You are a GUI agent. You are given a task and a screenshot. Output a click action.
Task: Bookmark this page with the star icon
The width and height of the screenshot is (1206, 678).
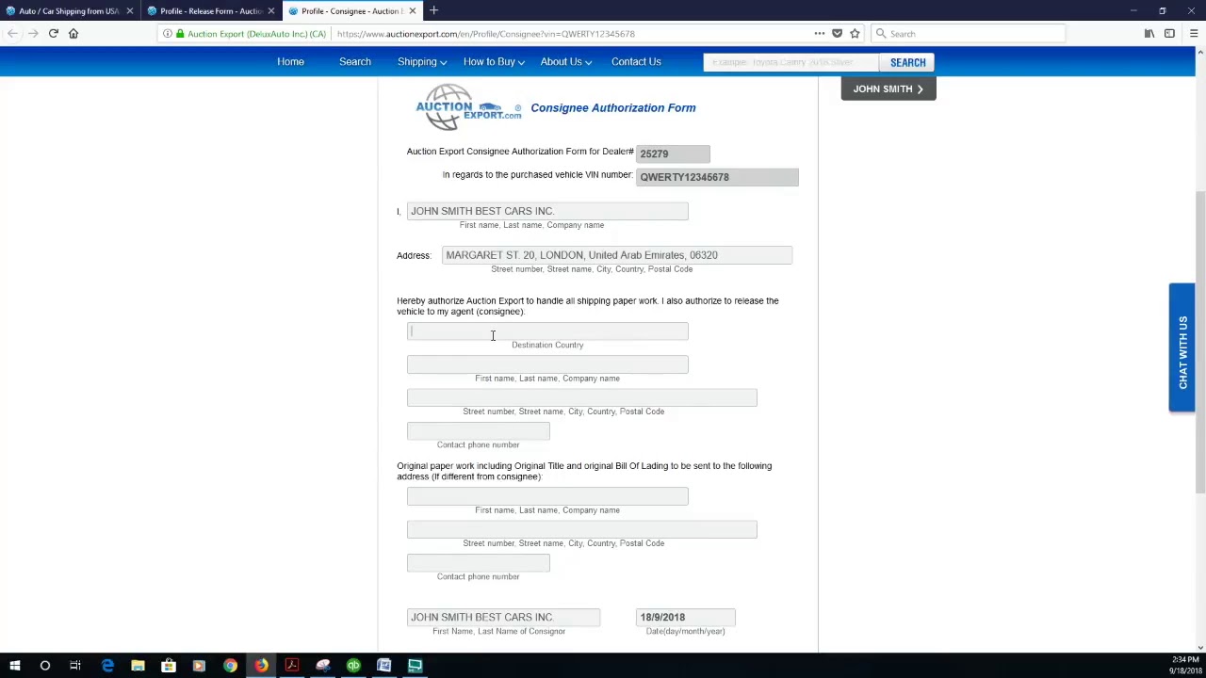855,34
